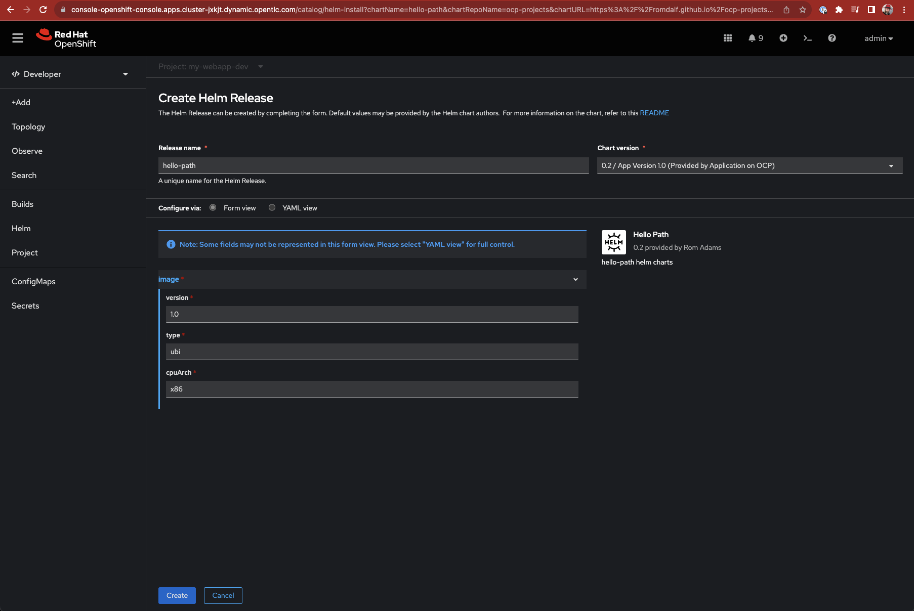
Task: Select the YAML view radio button
Action: (272, 207)
